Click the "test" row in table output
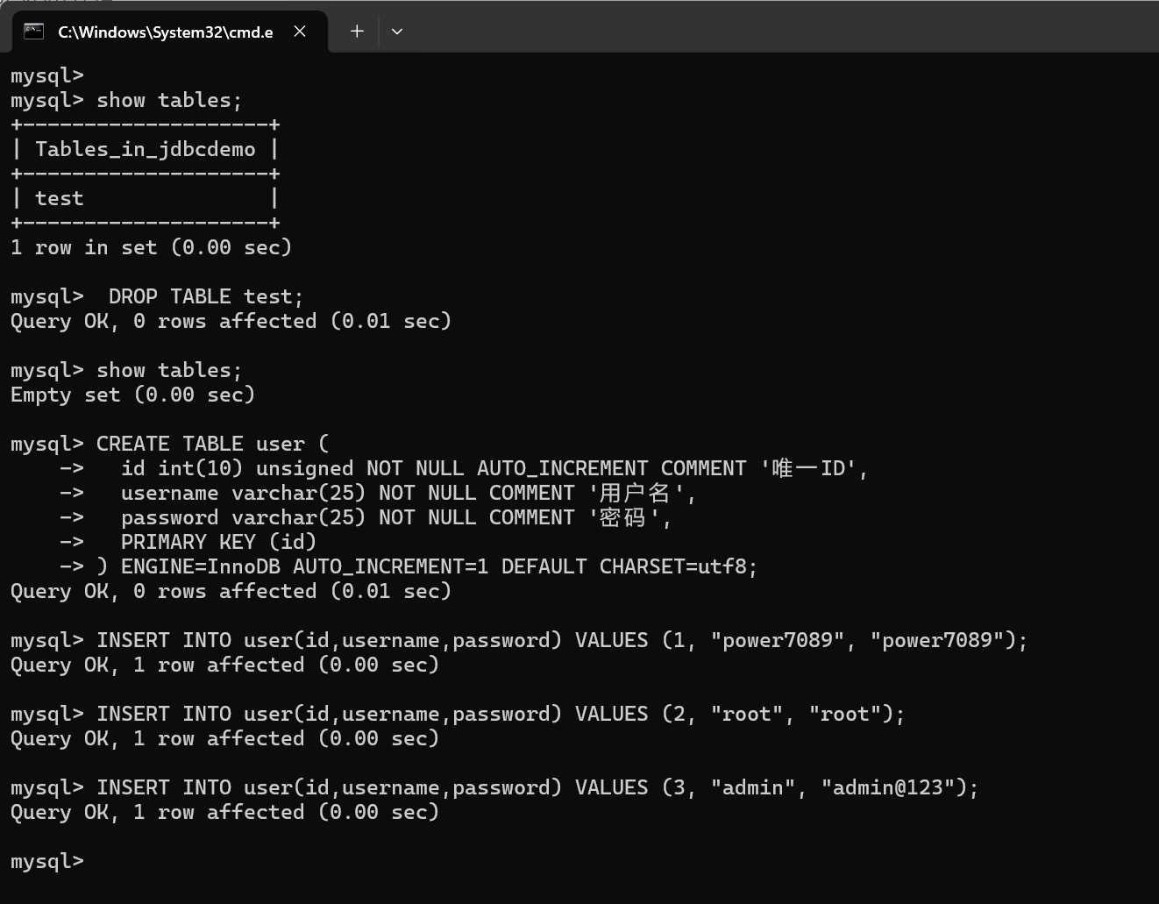This screenshot has width=1159, height=904. tap(59, 198)
